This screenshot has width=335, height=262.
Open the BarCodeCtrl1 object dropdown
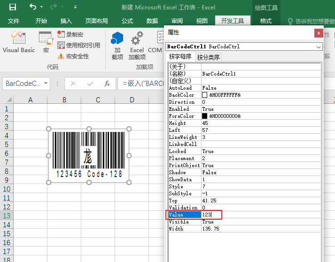[x=319, y=47]
